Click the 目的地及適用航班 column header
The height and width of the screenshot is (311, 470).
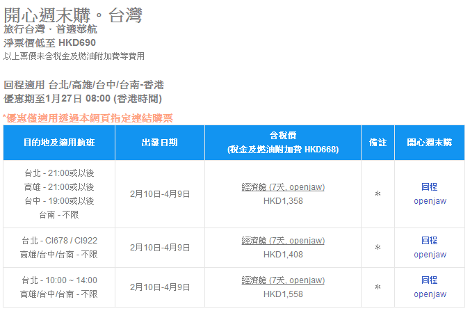point(59,143)
